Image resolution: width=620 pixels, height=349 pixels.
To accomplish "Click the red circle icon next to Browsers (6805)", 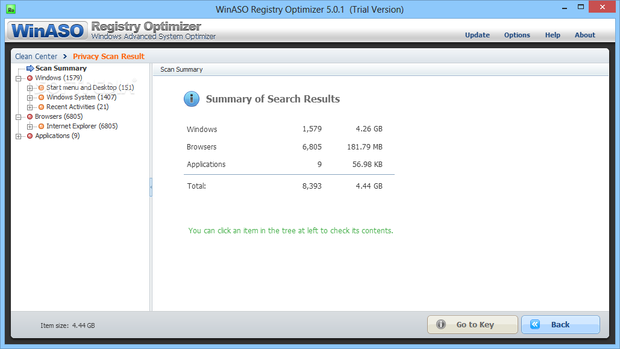I will coord(30,117).
